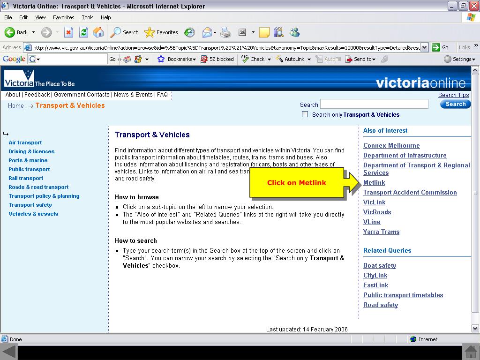Click the Google toolbar news icon
480x360 pixels.
[127, 59]
